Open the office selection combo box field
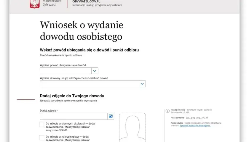Screen dimensions: 249x142 coord(93,84)
